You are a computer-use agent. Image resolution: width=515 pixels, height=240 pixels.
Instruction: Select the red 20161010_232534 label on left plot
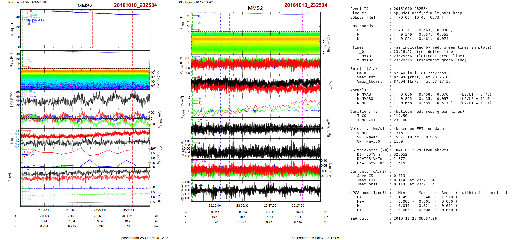pos(135,5)
